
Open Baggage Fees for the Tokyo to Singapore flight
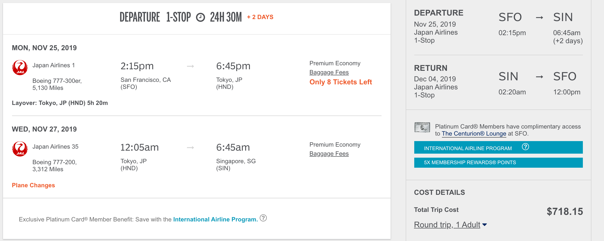tap(329, 154)
